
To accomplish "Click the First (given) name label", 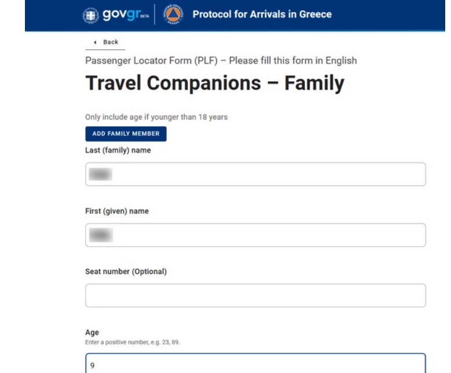I will pyautogui.click(x=117, y=211).
